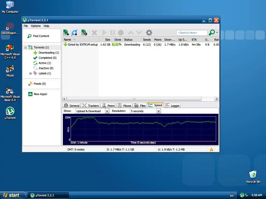This screenshot has height=199, width=266.
Task: Click the green search magnifier icon
Action: point(212,32)
